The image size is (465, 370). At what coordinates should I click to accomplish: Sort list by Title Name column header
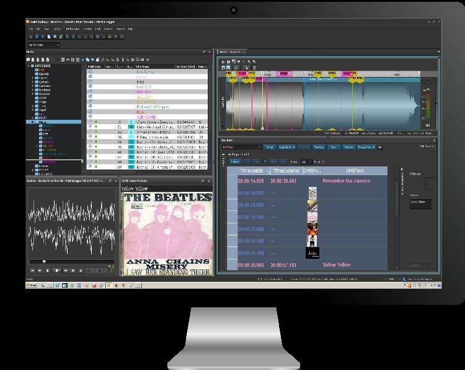click(x=143, y=65)
